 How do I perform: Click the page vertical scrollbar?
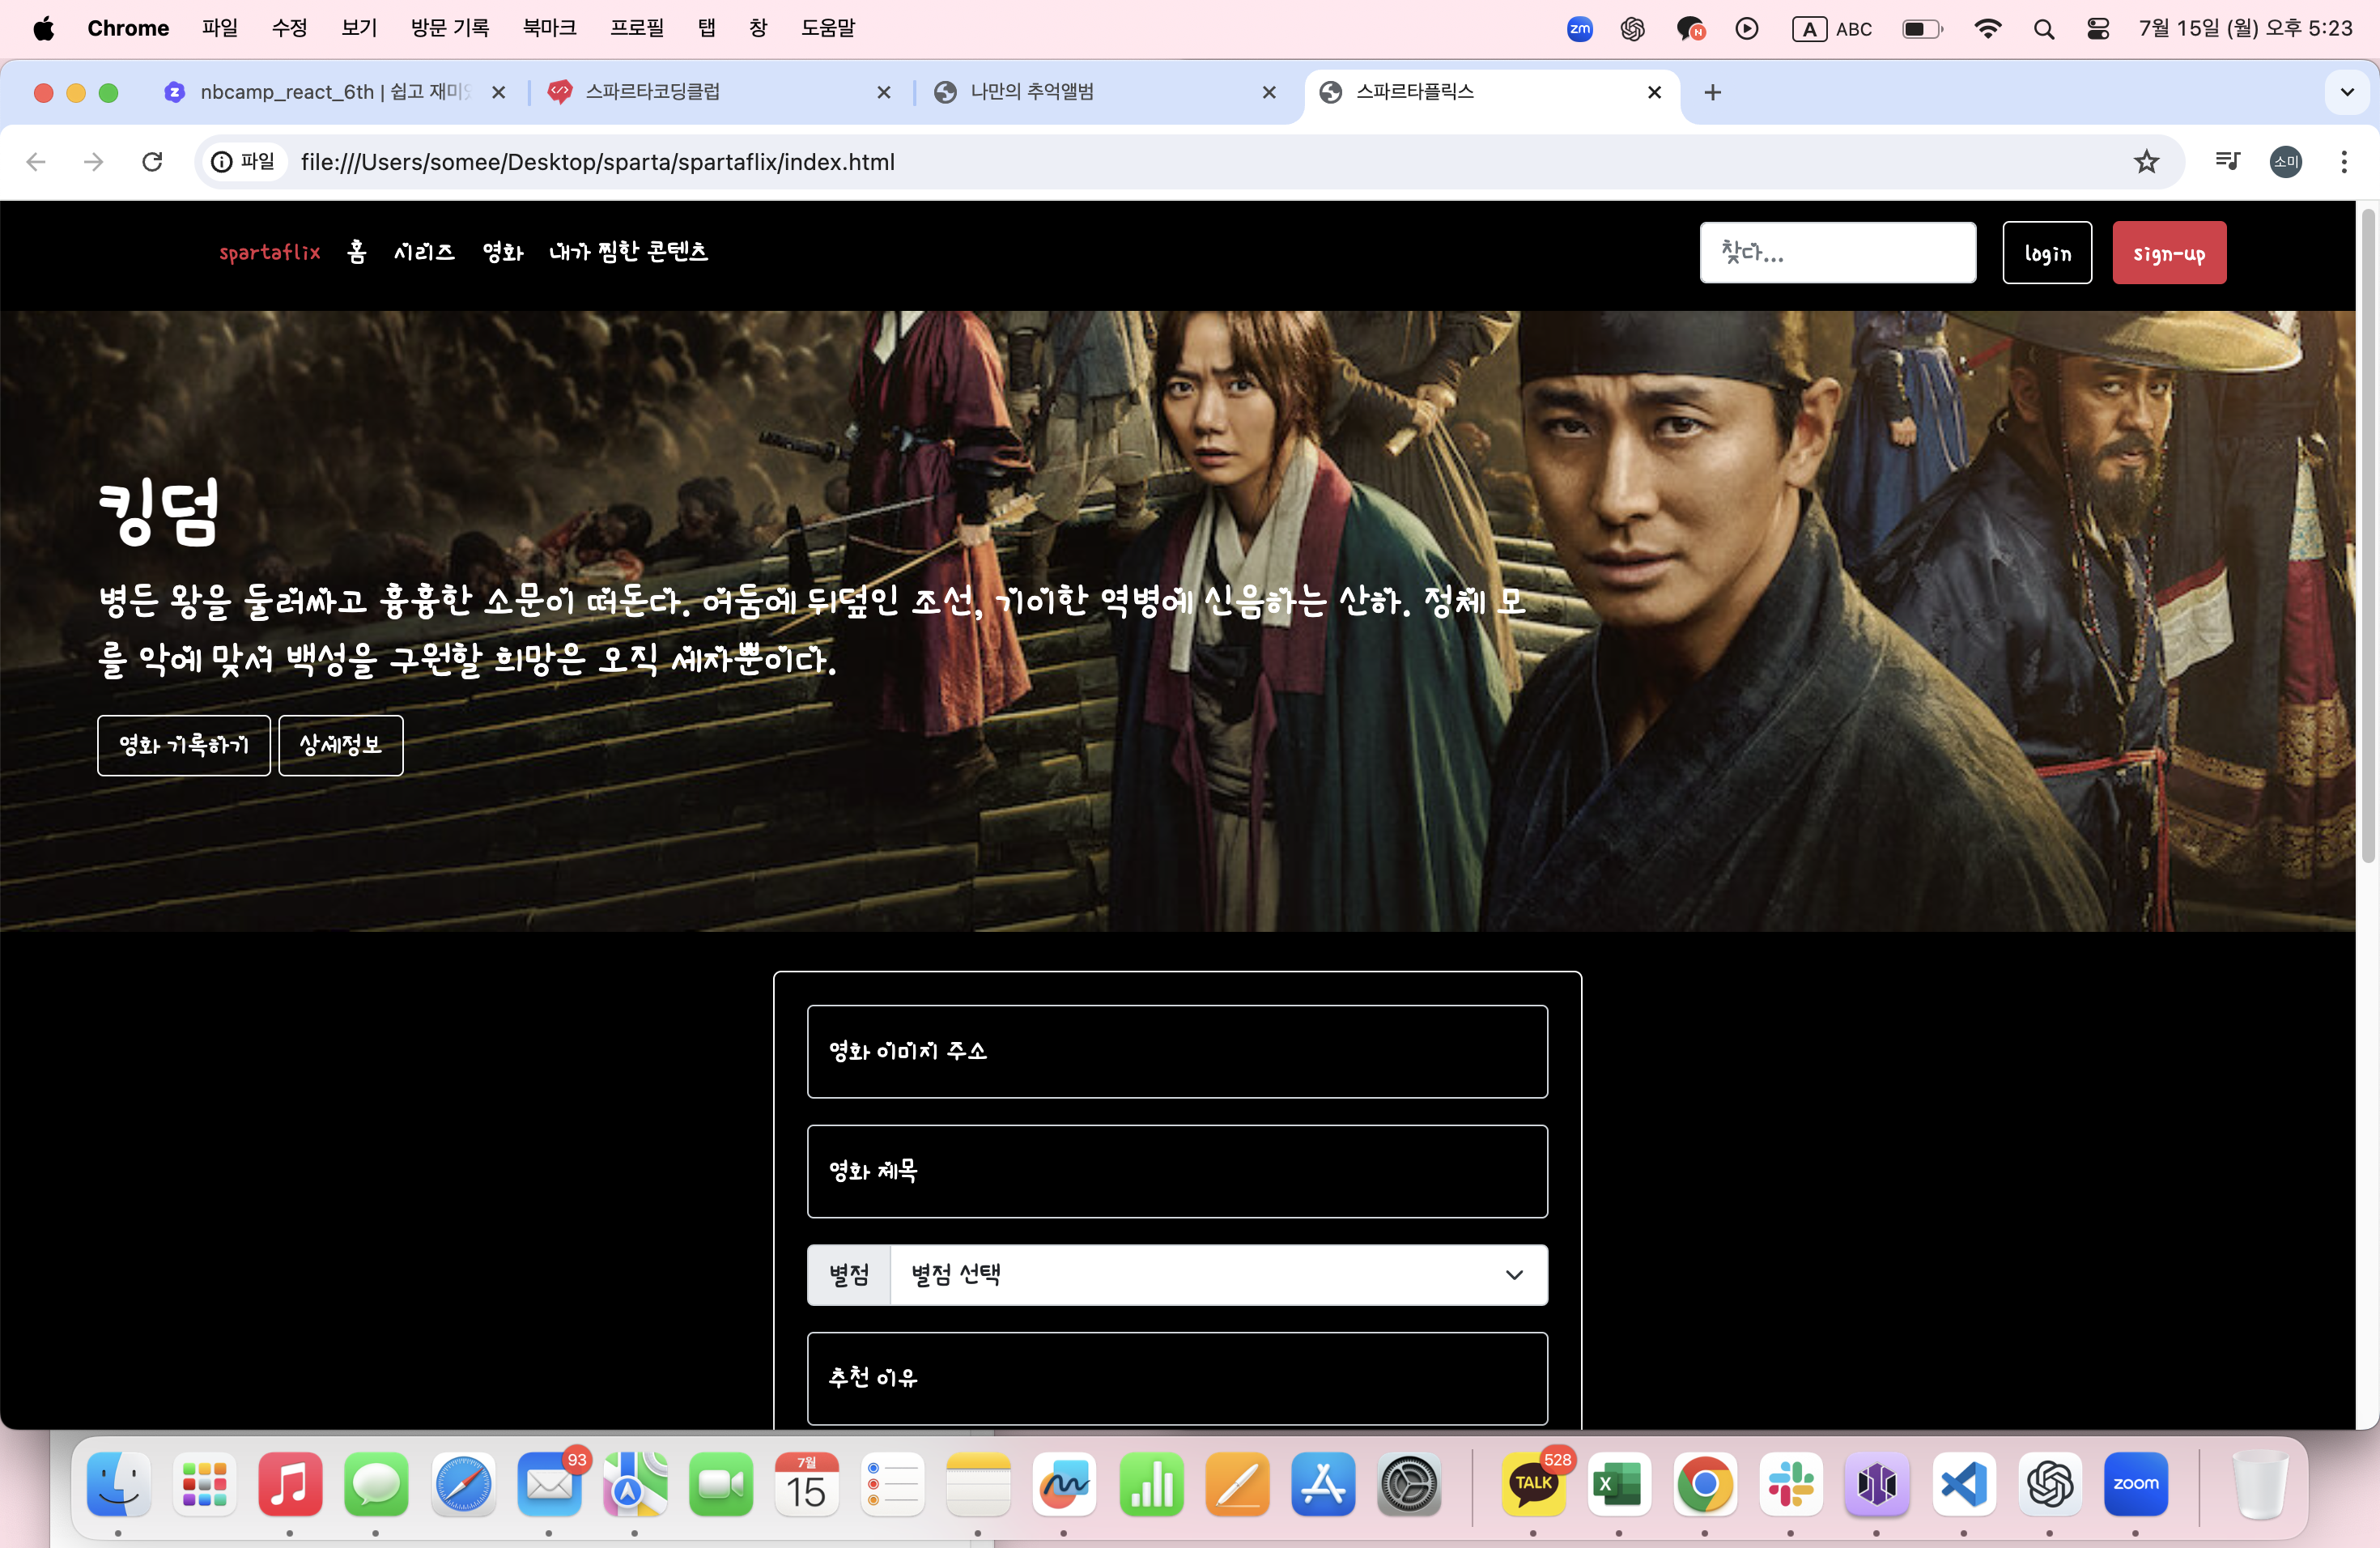[x=2368, y=537]
